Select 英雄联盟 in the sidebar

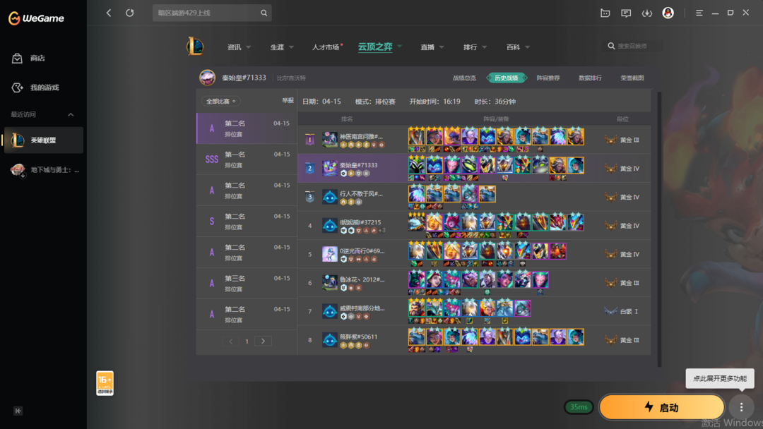pyautogui.click(x=43, y=140)
